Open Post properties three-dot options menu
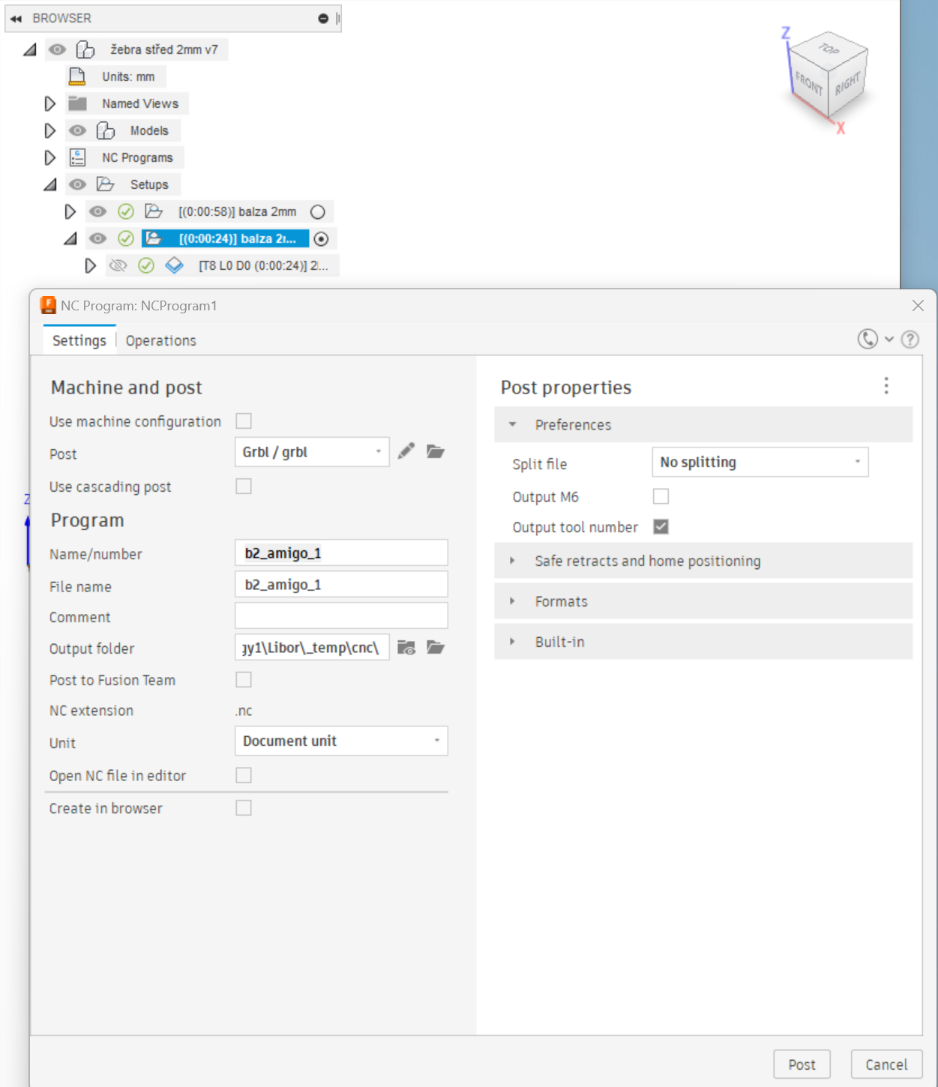Image resolution: width=938 pixels, height=1087 pixels. 886,386
